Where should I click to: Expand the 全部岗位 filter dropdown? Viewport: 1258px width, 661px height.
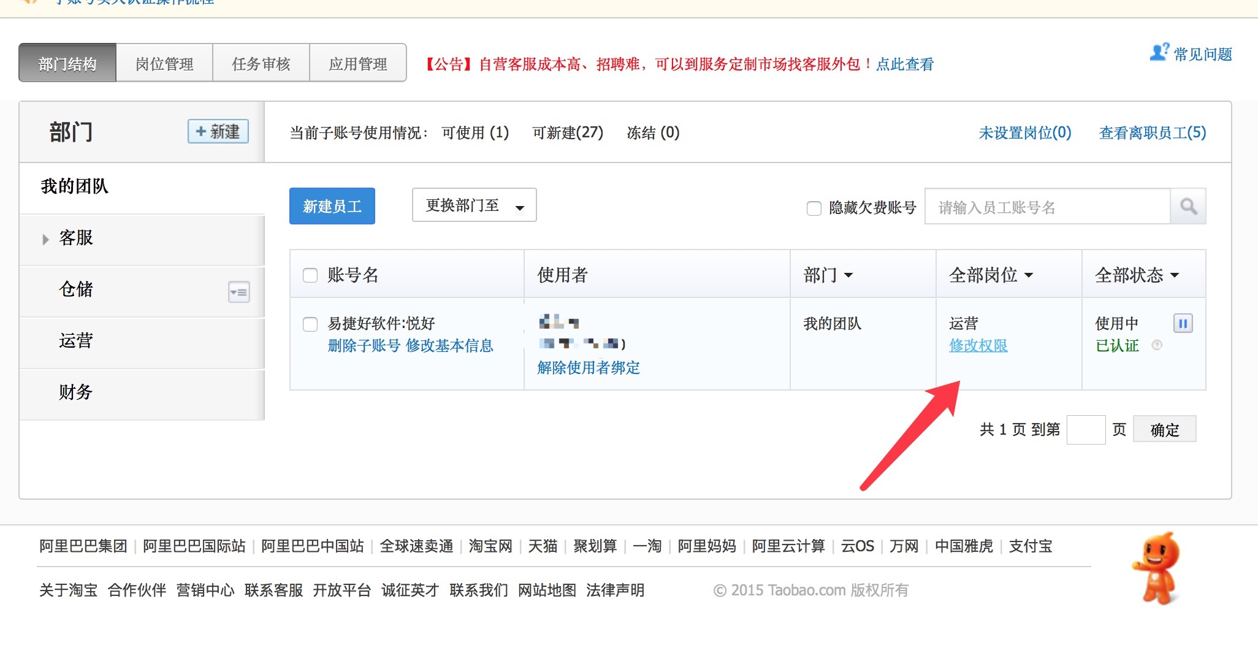(991, 275)
